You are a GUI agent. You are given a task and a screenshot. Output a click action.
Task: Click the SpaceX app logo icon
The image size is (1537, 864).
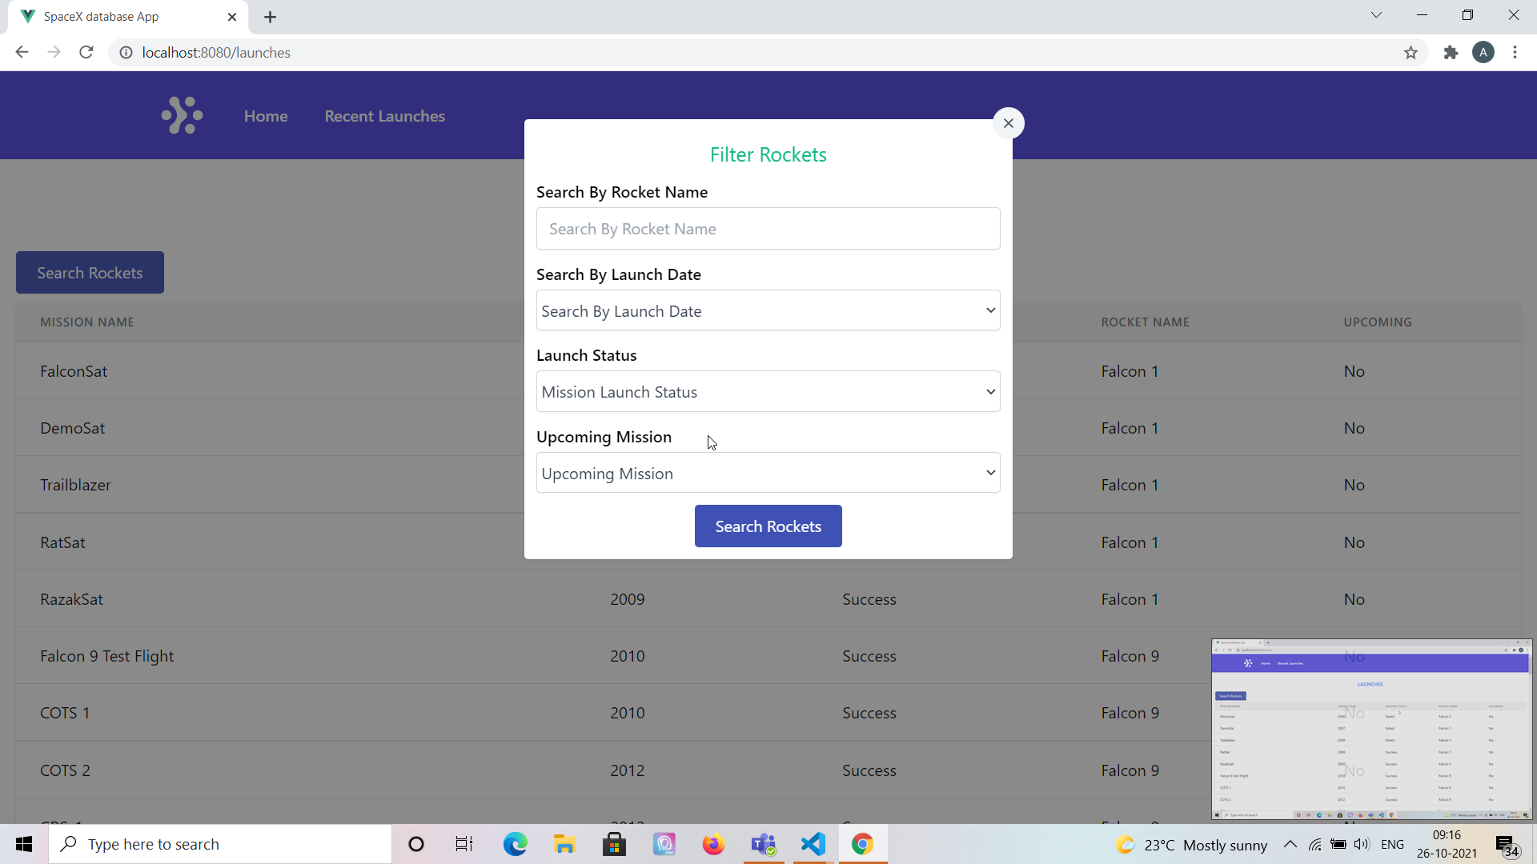pos(182,116)
